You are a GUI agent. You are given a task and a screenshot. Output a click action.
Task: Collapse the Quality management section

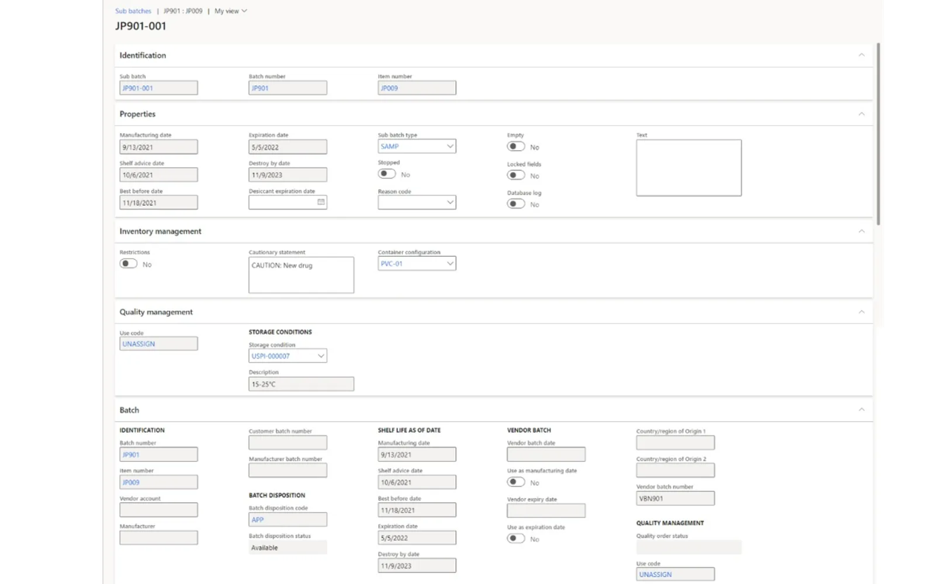(861, 312)
